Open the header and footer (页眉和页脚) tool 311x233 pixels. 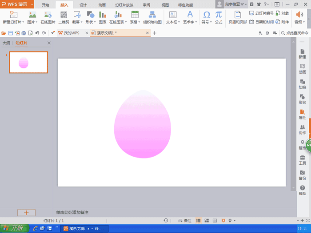click(237, 17)
